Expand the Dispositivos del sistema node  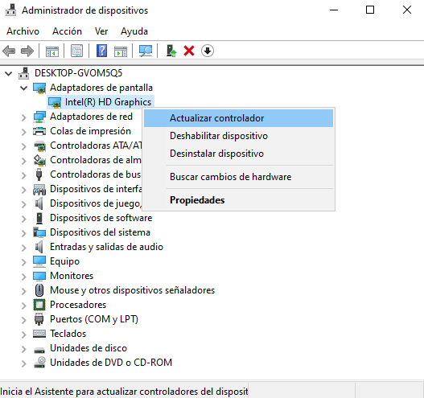coord(24,233)
